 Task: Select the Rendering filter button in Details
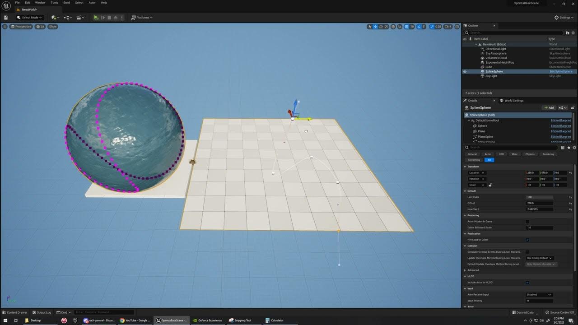[548, 154]
